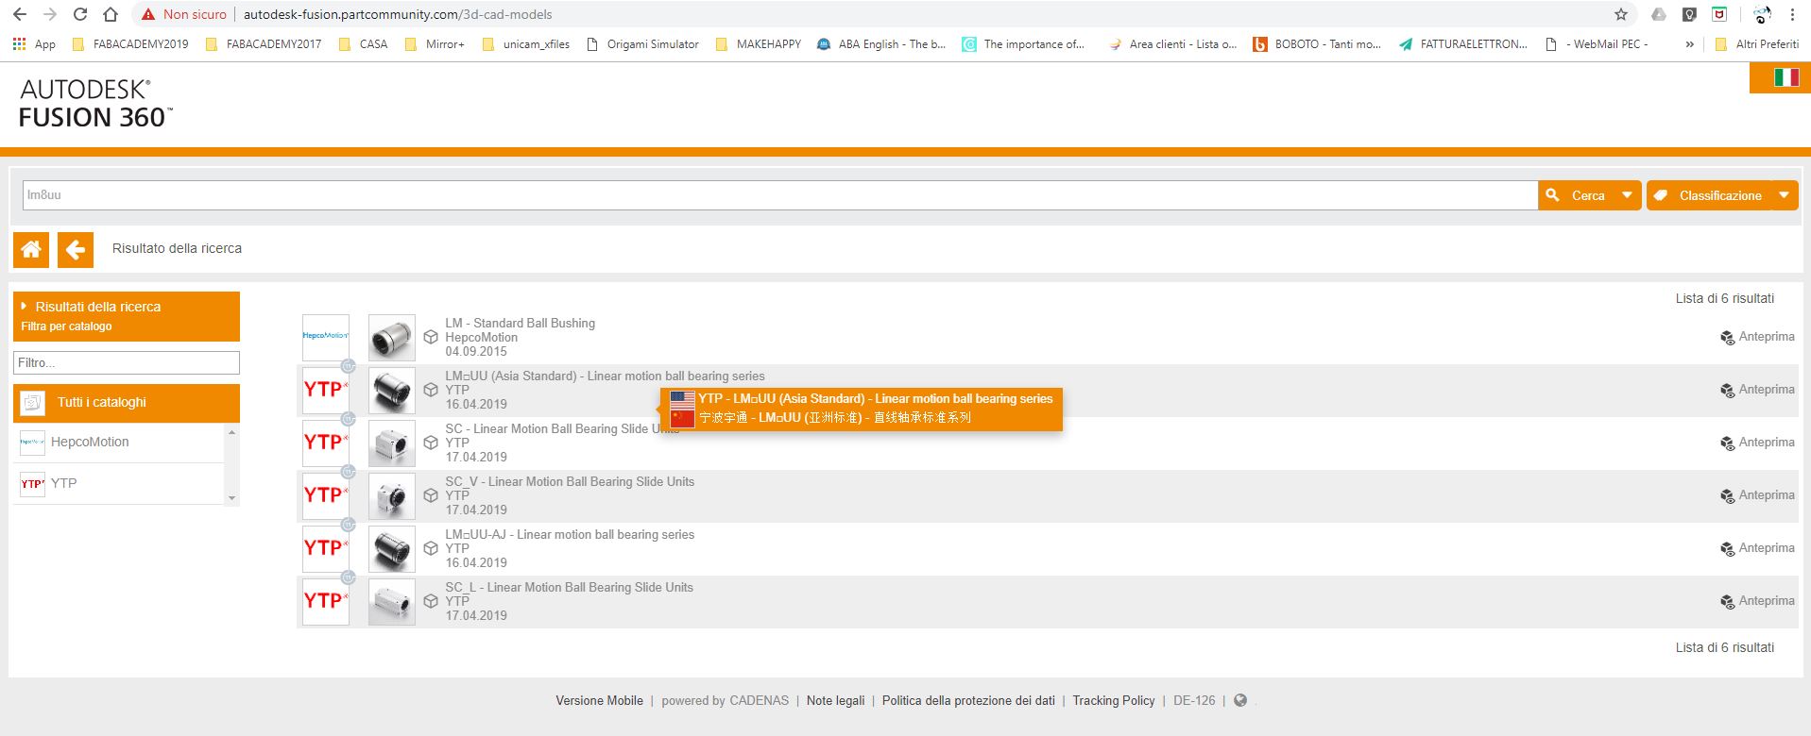Click the lightbulb extension icon
The height and width of the screenshot is (736, 1811).
1690,14
